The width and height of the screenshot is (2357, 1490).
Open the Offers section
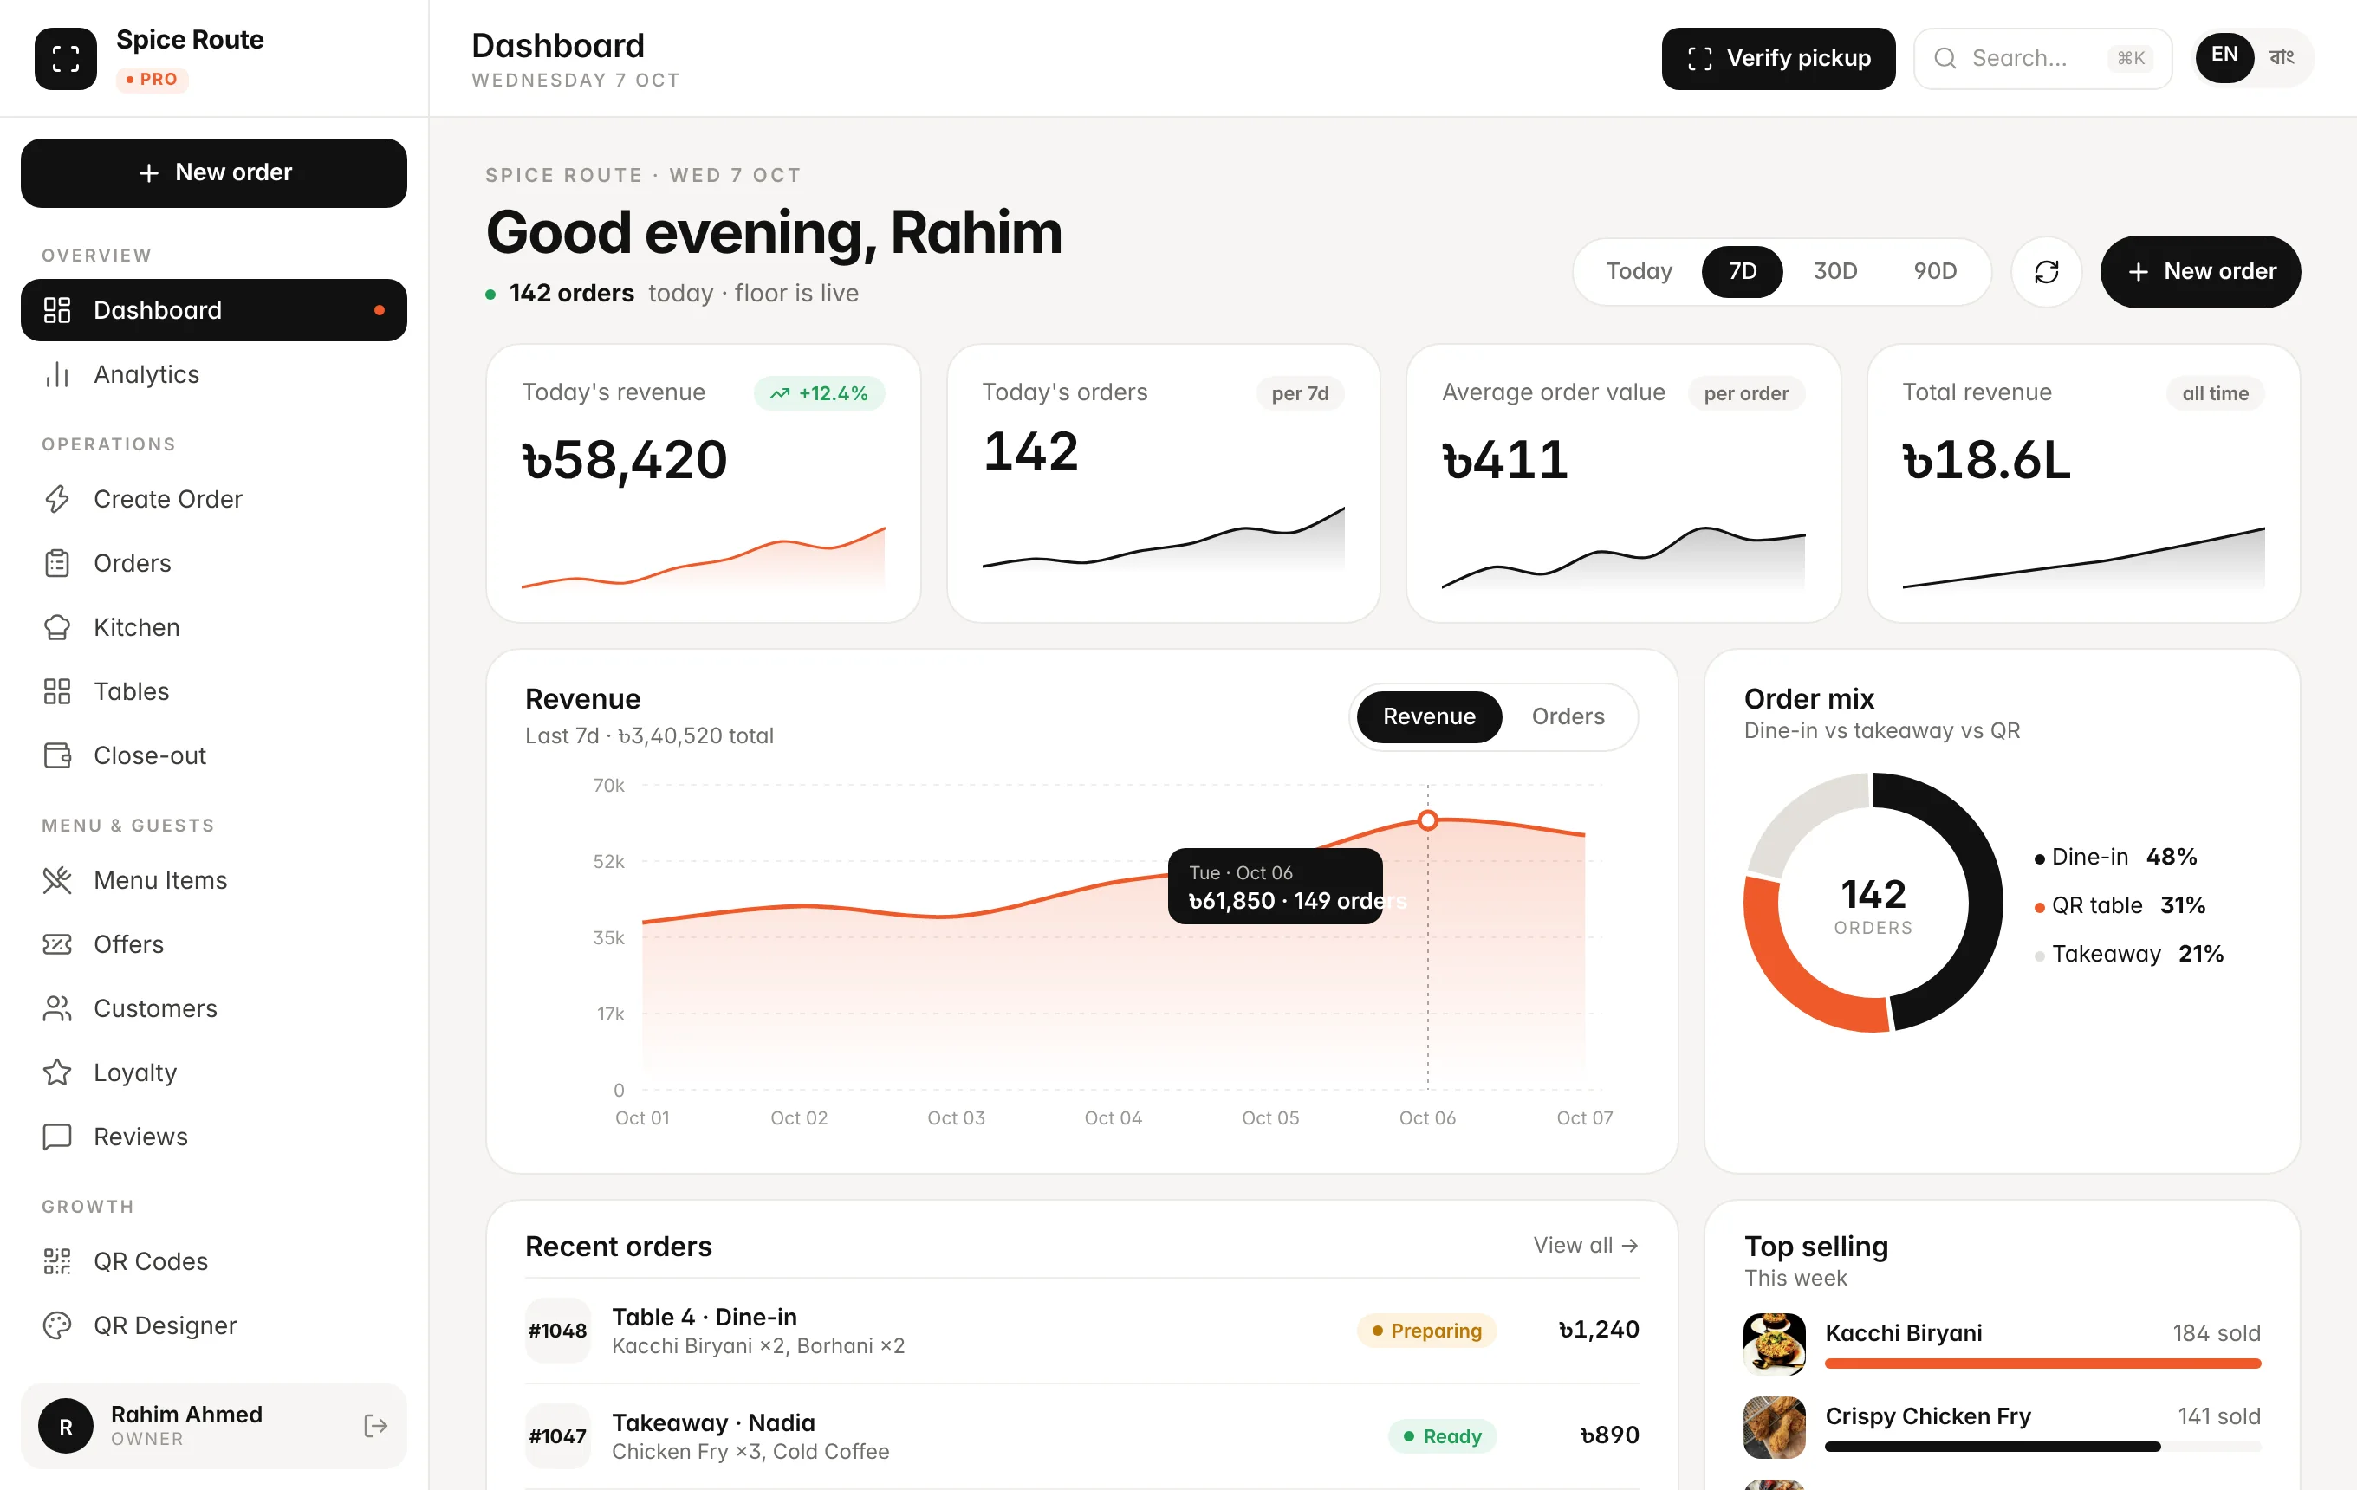pos(213,944)
